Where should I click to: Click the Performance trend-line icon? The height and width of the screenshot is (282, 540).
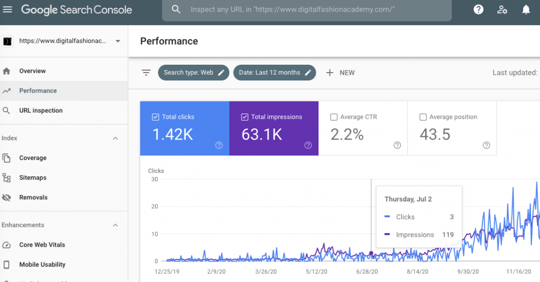pyautogui.click(x=6, y=91)
